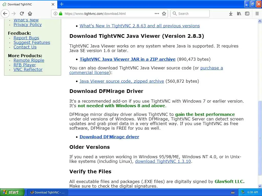Open the Firefox hamburger menu
This screenshot has width=262, height=196.
tap(257, 14)
